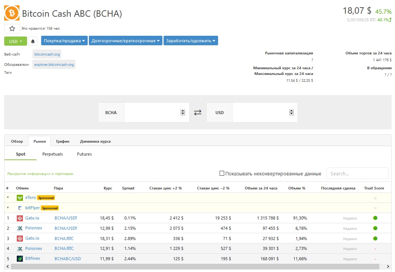Open the USD currency dropdown
Screen dimensions: 395x272
pyautogui.click(x=16, y=41)
